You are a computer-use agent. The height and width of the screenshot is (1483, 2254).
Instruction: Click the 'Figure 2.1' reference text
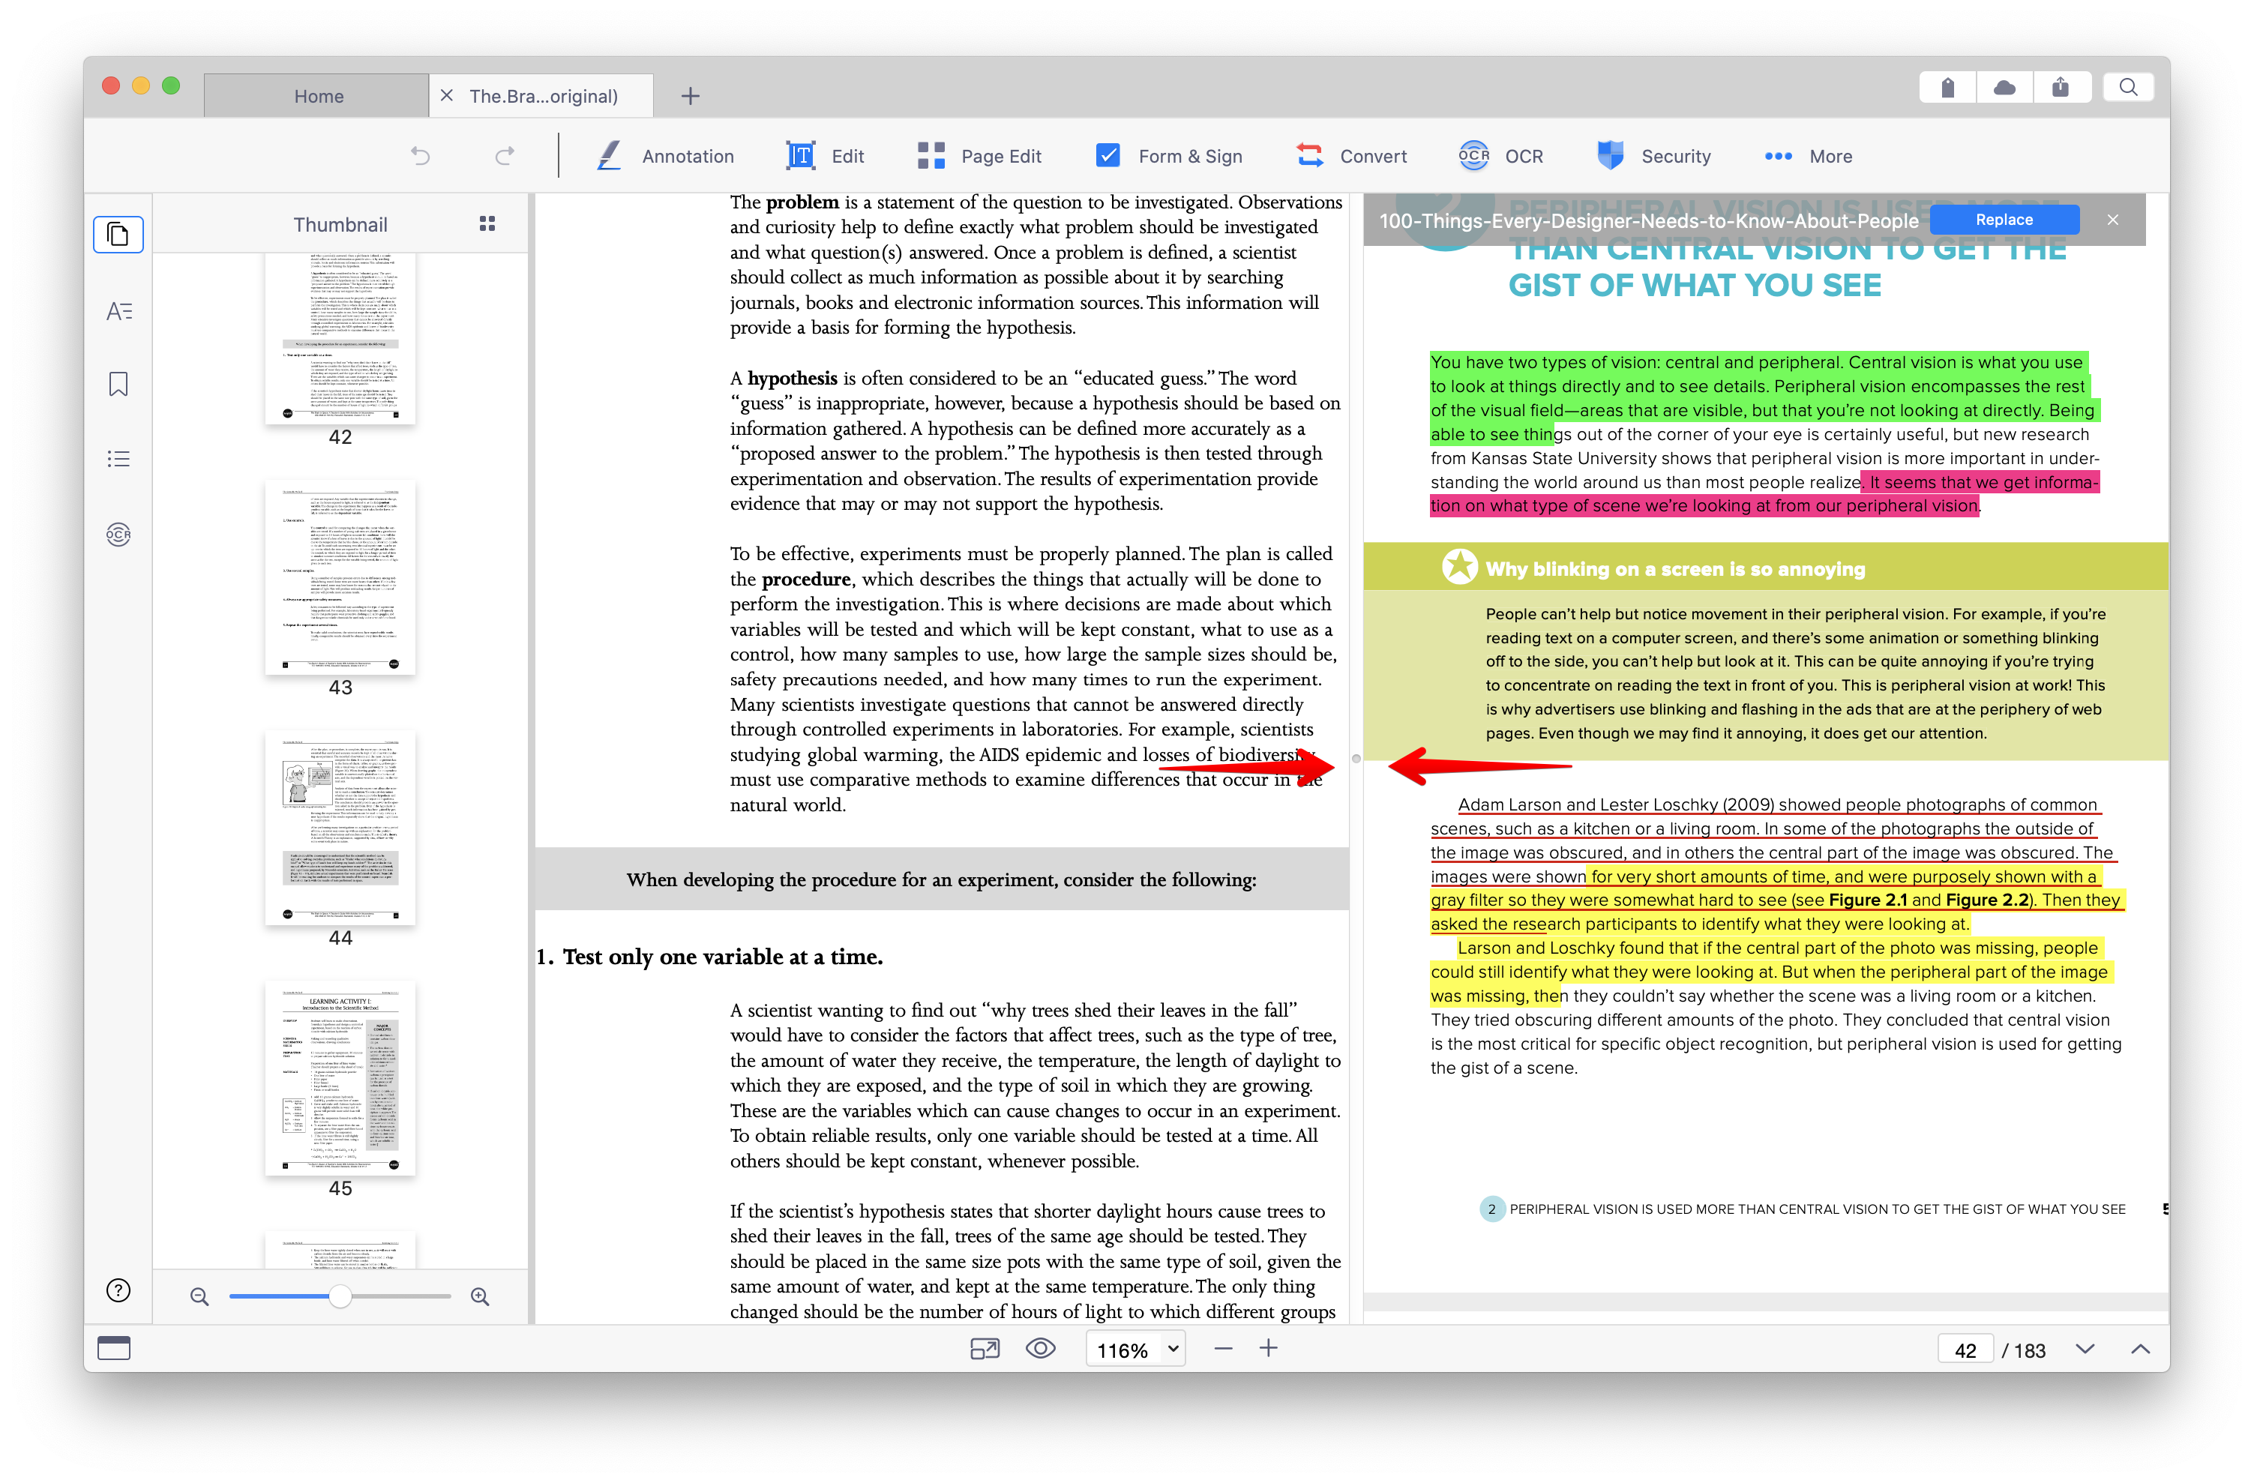1868,900
